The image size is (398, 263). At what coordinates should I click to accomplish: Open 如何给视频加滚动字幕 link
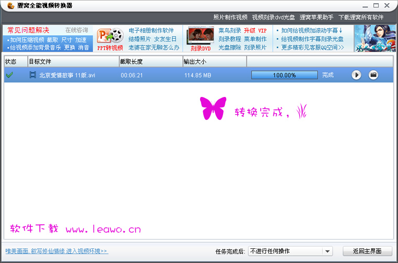312,30
